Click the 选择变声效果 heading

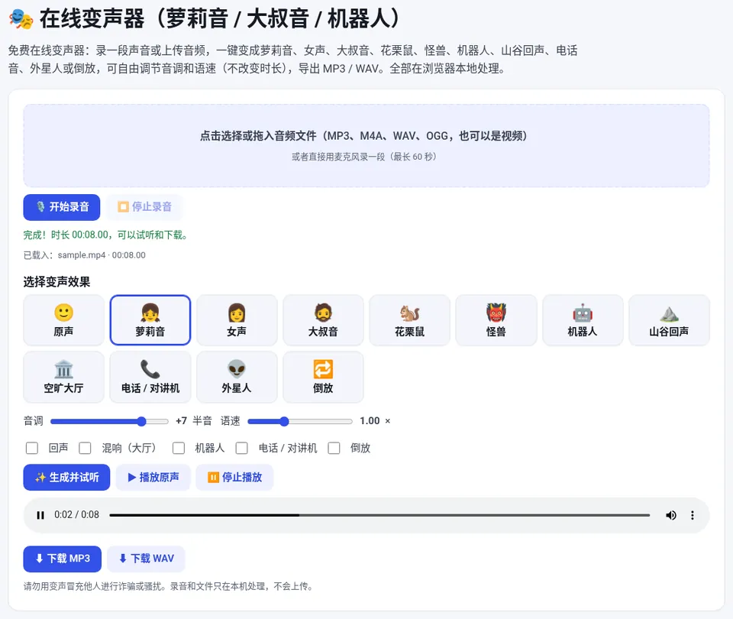point(57,282)
